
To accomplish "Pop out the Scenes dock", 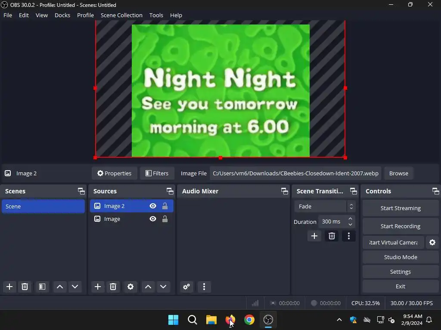I will pos(81,191).
